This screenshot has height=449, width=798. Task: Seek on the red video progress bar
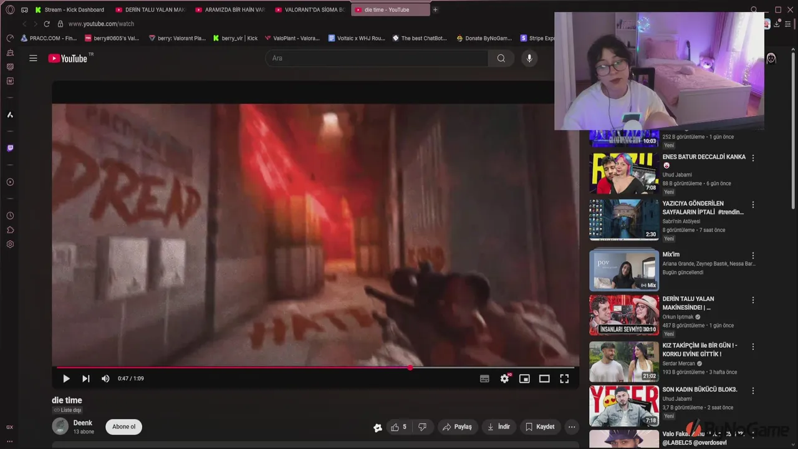[x=315, y=367]
